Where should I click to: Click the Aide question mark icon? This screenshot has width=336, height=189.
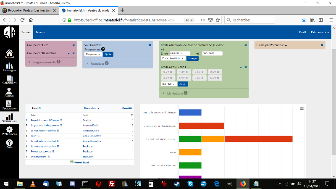point(9,144)
